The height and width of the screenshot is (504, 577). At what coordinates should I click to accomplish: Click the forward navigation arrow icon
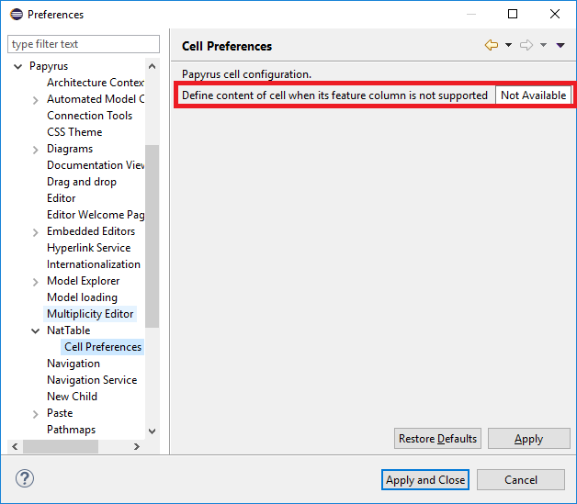coord(526,45)
